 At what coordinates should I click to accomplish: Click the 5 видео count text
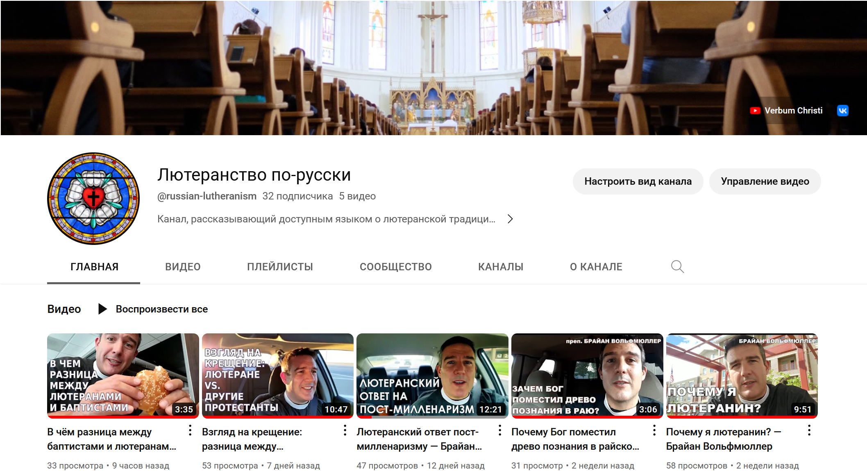pos(357,196)
